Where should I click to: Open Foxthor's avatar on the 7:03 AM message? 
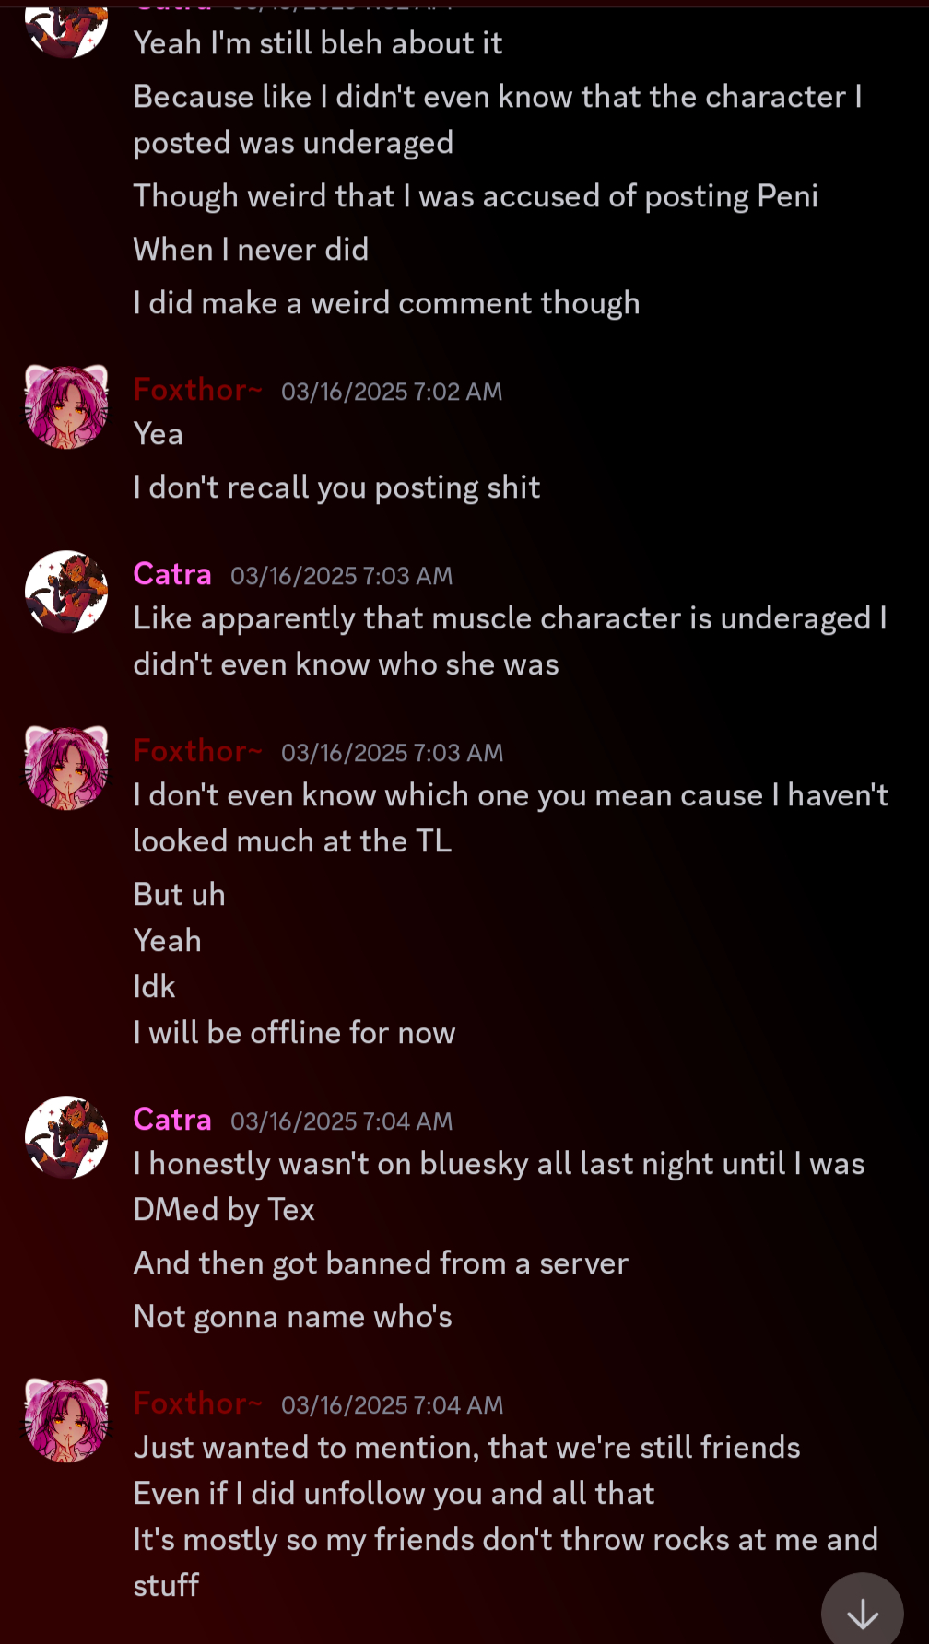click(x=66, y=768)
